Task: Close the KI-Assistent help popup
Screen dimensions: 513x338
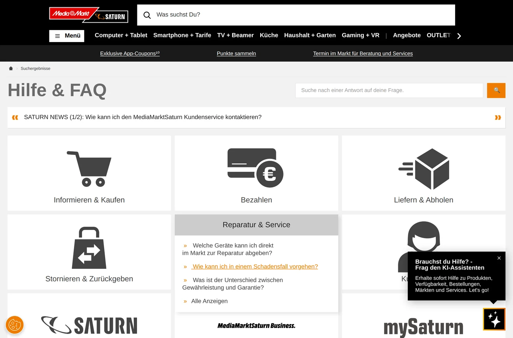Action: tap(499, 258)
